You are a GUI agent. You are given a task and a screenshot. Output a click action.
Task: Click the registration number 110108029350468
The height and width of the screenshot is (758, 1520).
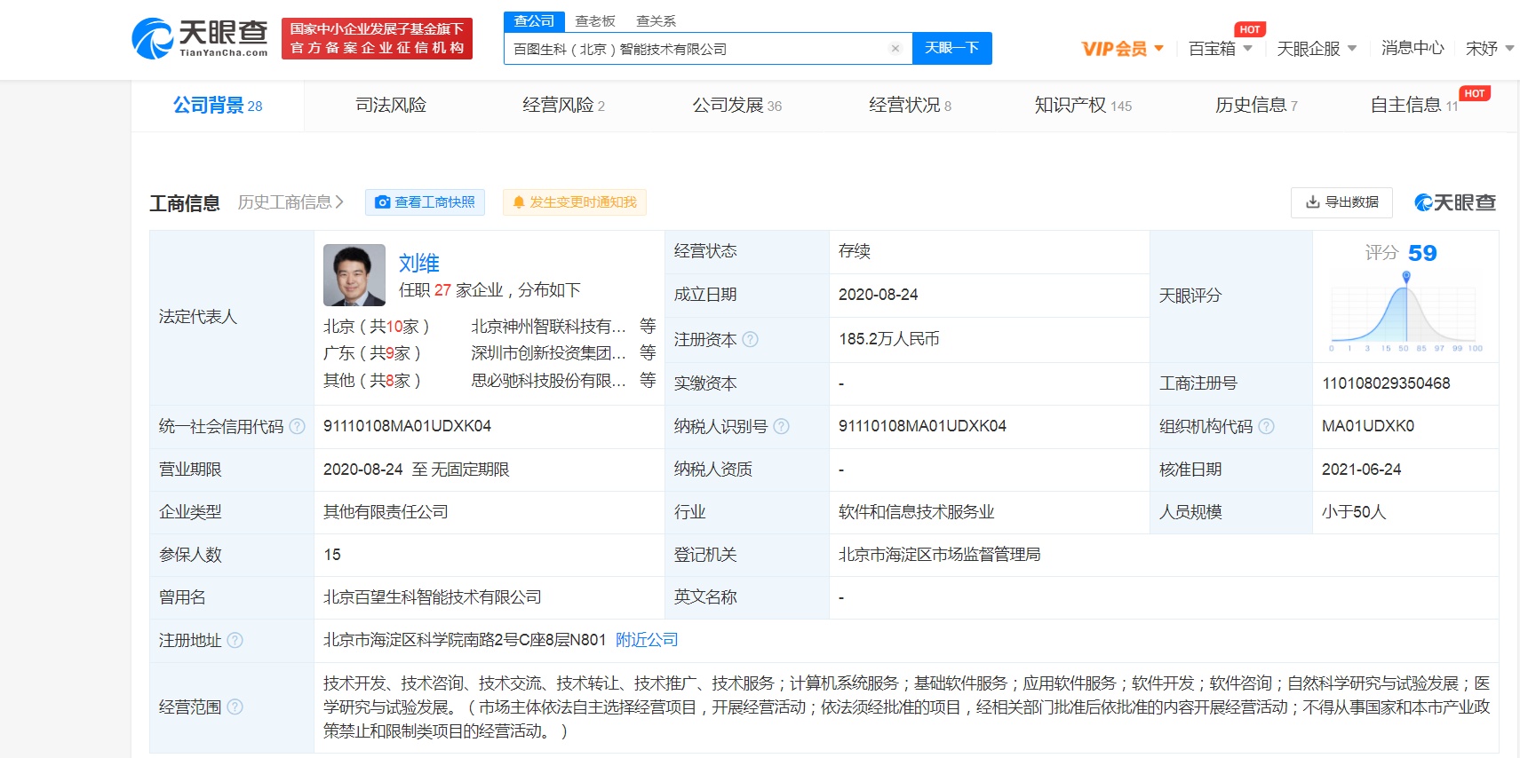pos(1386,383)
